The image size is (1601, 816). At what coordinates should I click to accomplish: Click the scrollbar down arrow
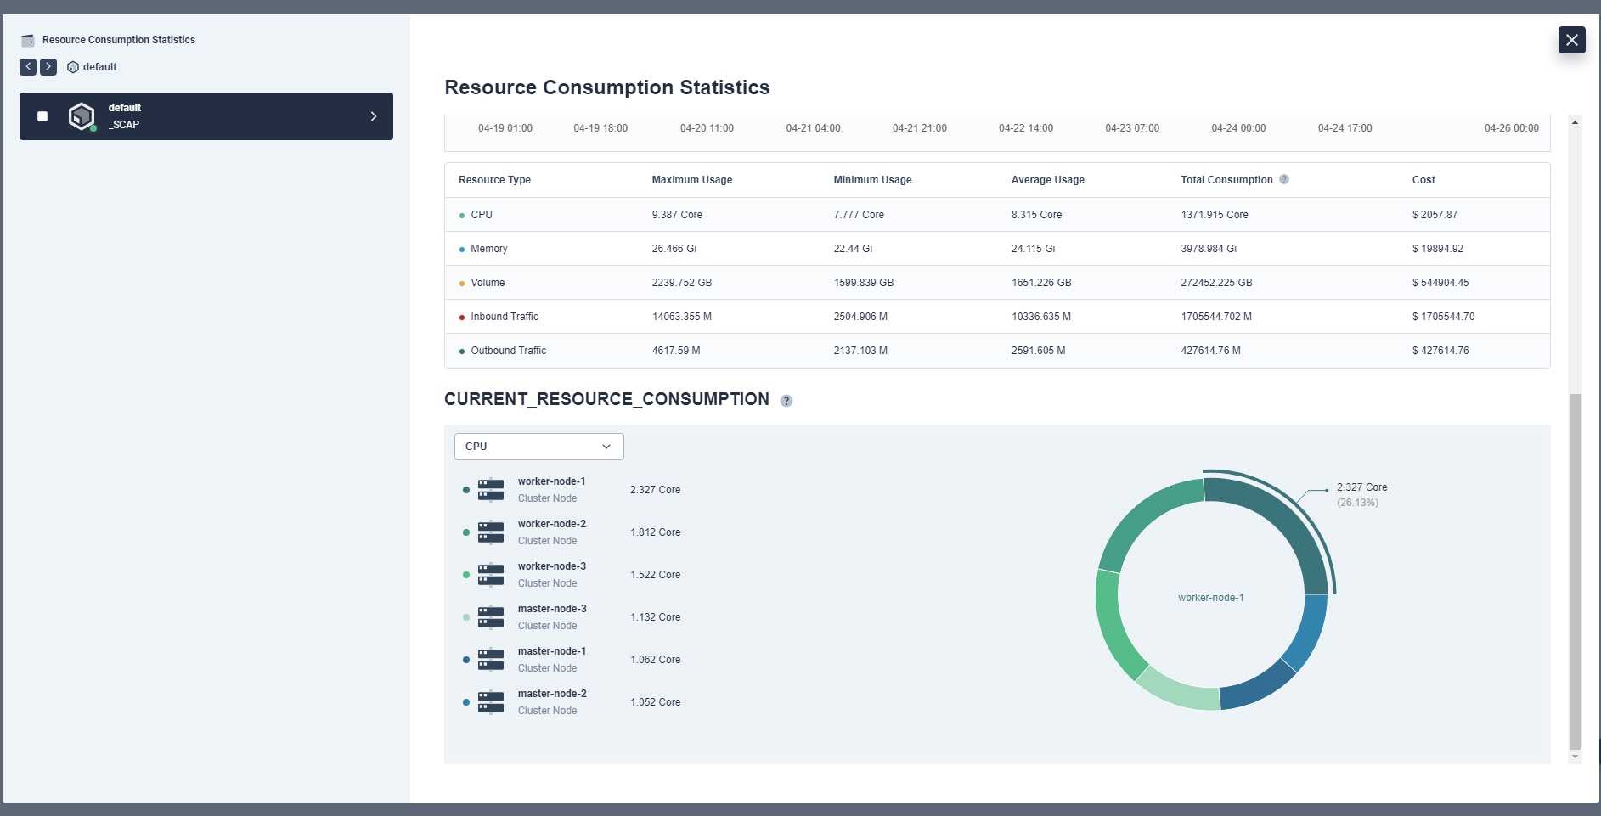(1575, 757)
